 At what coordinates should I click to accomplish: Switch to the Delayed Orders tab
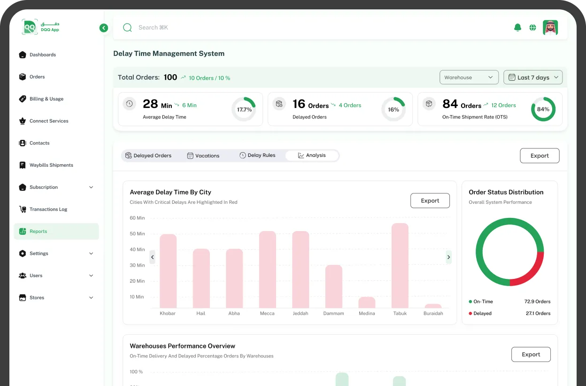pos(148,155)
